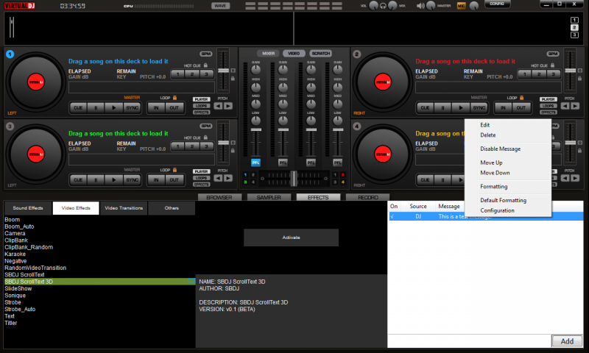This screenshot has height=353, width=589.
Task: Open the RECORD tab
Action: 367,197
